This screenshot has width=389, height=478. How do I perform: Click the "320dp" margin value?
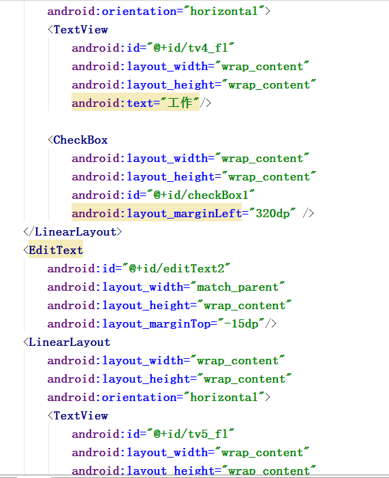coord(273,213)
